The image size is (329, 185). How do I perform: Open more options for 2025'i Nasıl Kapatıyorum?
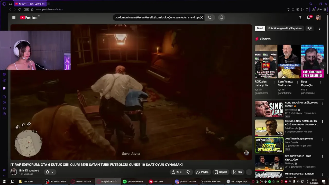pyautogui.click(x=322, y=139)
